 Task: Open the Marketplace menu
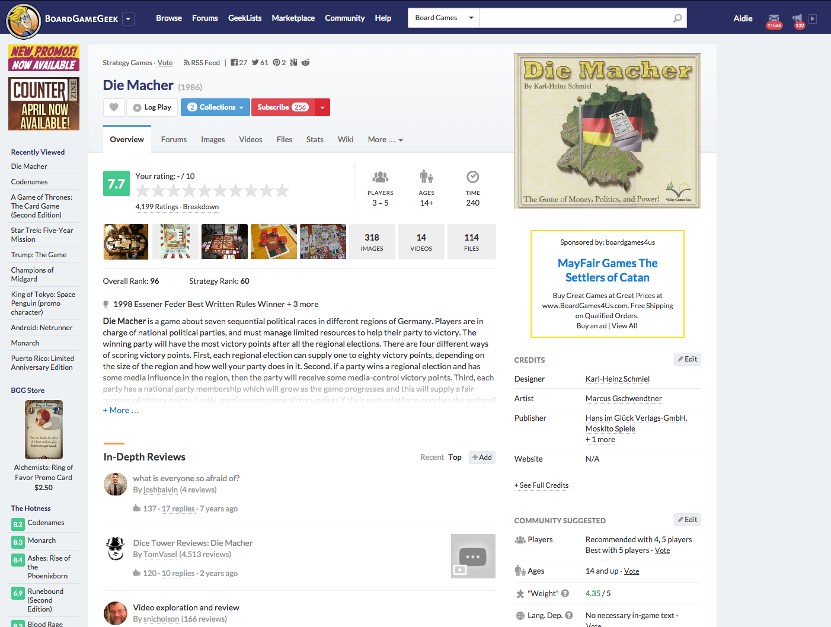pos(293,18)
